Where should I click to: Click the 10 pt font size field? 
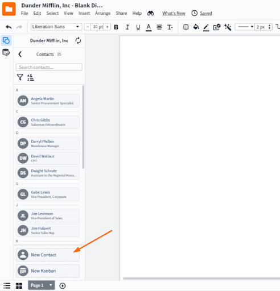pyautogui.click(x=97, y=27)
